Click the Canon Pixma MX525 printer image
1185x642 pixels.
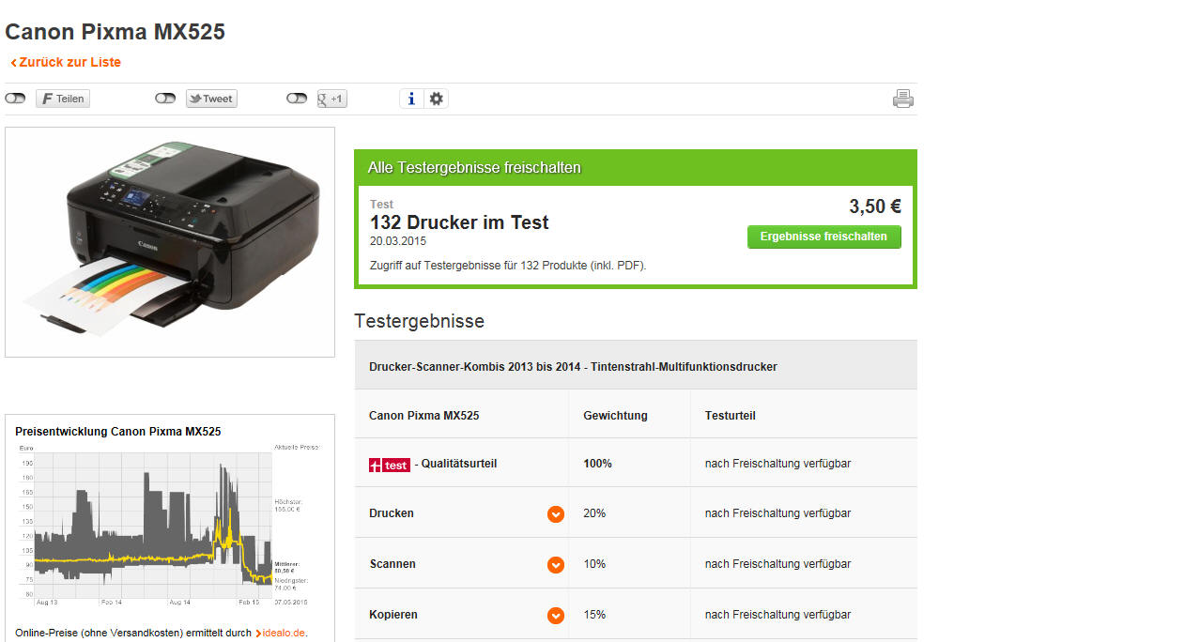[x=170, y=242]
